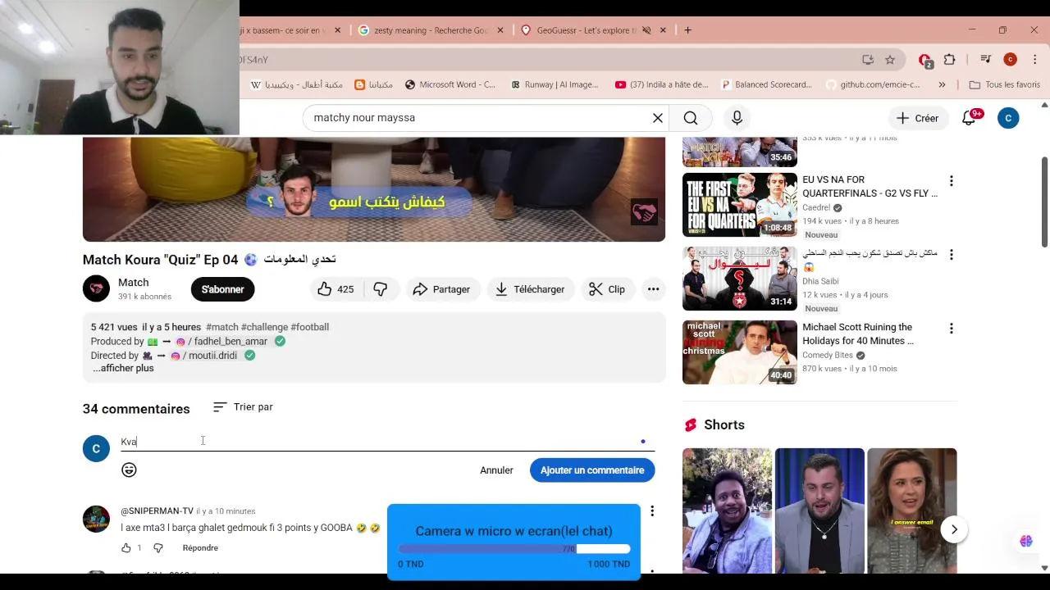Click 'Ajouter un commentaire' button
1050x590 pixels.
click(592, 470)
